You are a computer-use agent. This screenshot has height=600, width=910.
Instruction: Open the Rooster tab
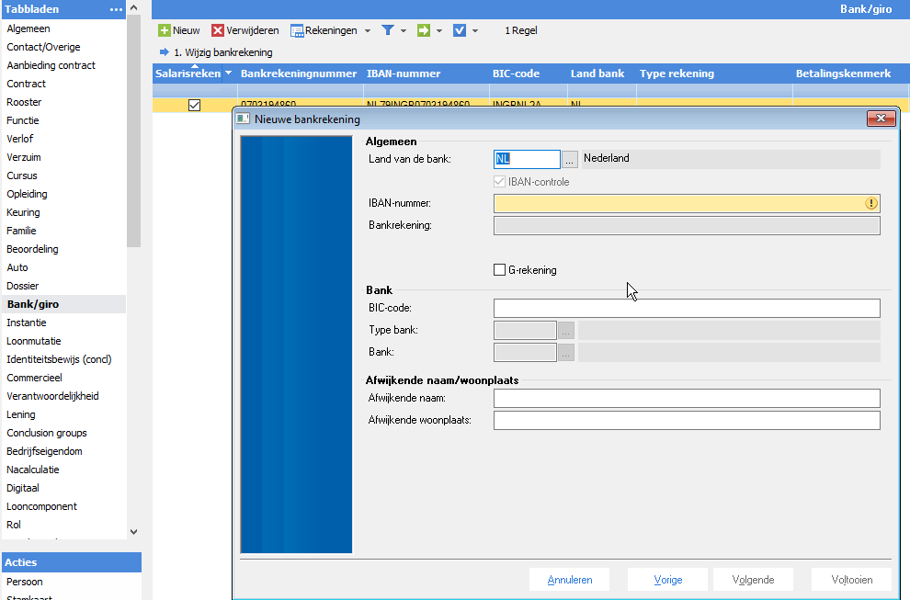pos(24,102)
